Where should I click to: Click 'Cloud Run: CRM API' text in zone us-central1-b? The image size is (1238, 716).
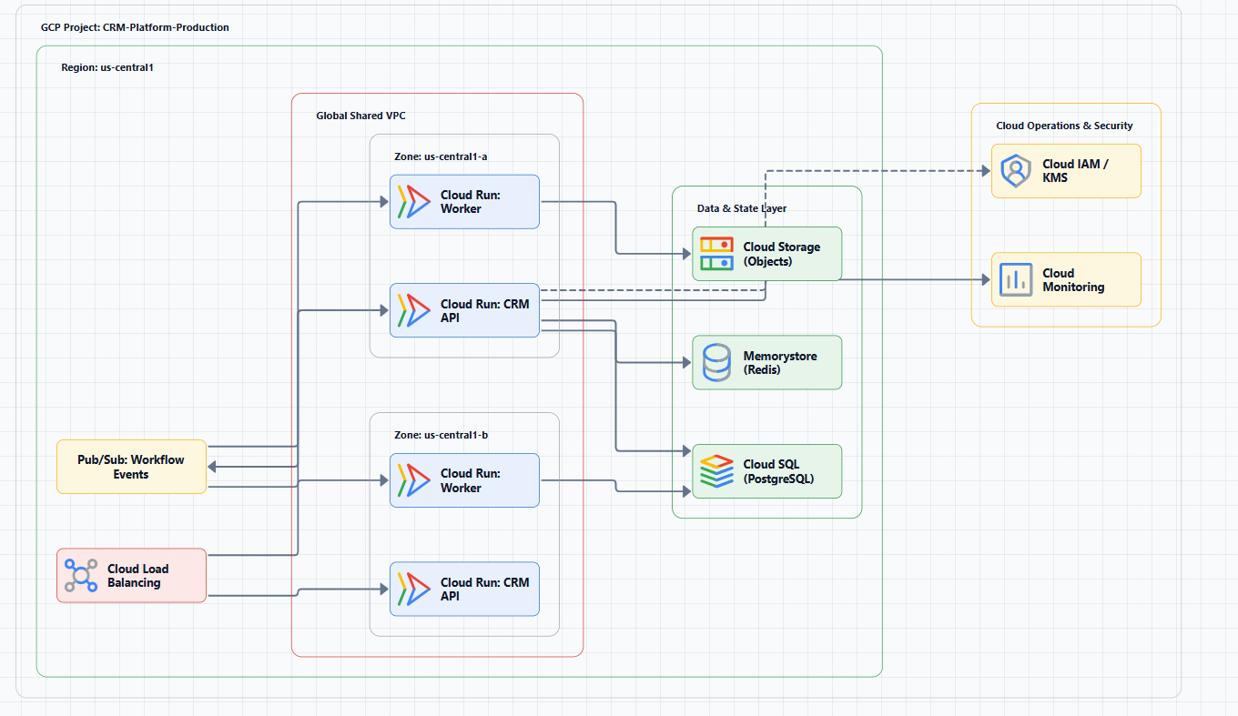tap(485, 589)
